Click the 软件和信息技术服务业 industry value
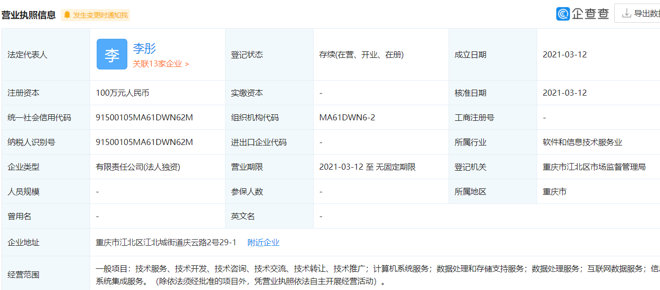The height and width of the screenshot is (290, 660). (x=582, y=142)
